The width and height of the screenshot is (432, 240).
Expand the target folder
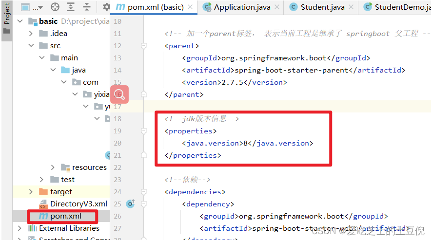tap(31, 191)
